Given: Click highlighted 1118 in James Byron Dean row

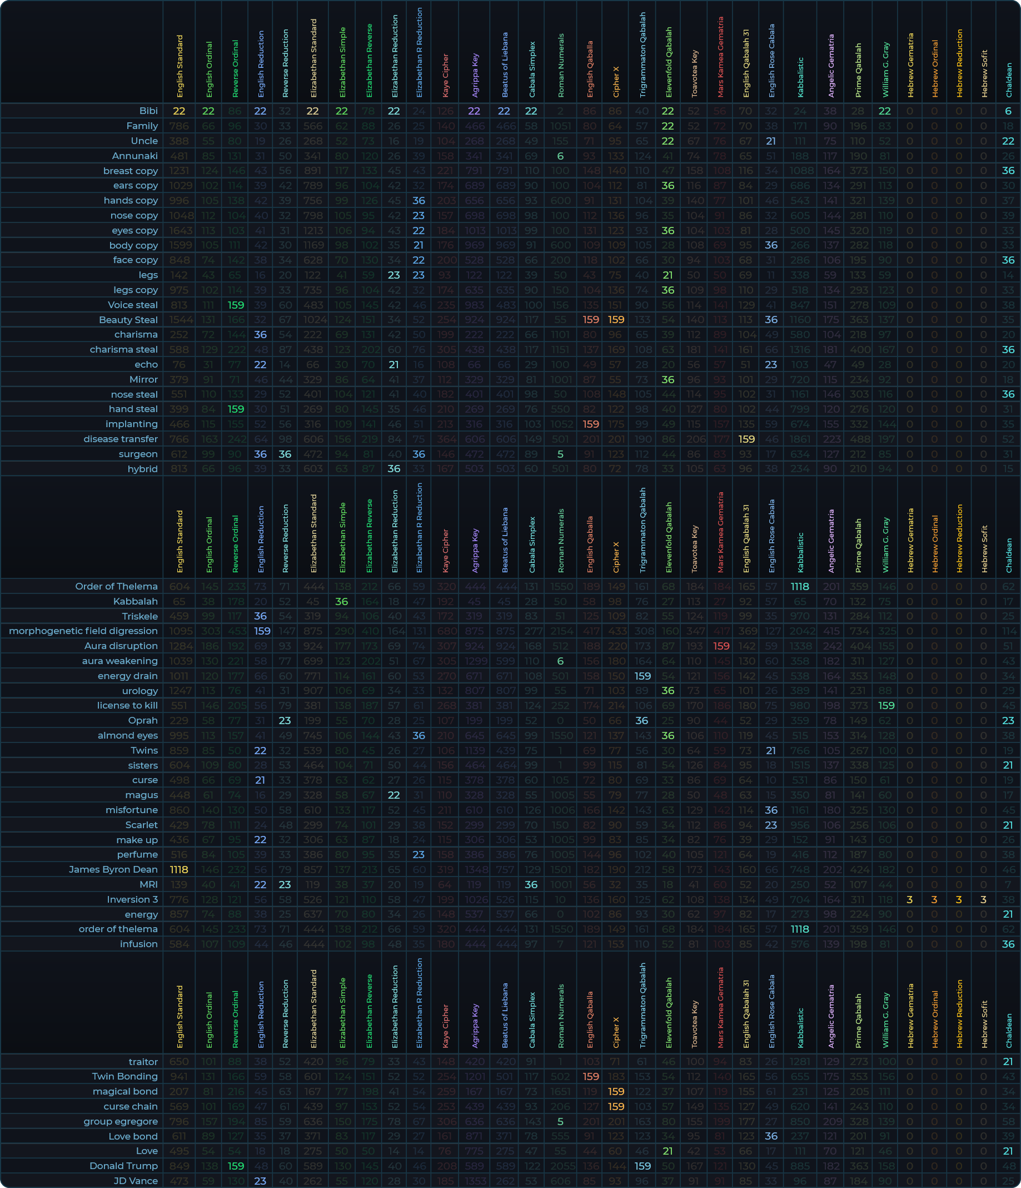Looking at the screenshot, I should tap(179, 869).
